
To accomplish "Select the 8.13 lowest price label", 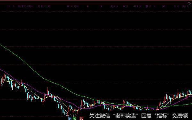I will point(73,116).
